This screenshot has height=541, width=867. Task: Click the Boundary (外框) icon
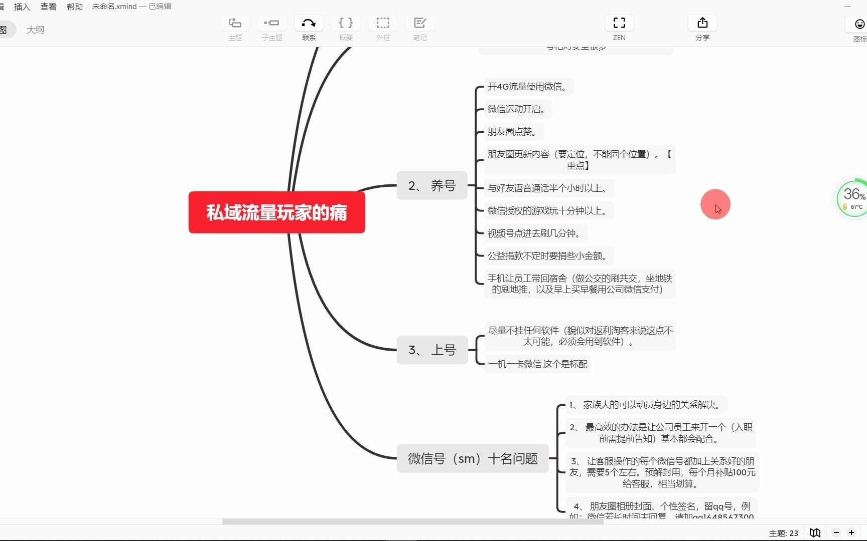[383, 23]
